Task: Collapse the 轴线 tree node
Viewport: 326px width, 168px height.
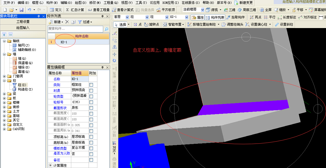Action: click(x=4, y=41)
